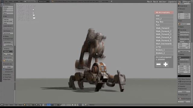Screen dimensions: 193x108
Task: Play the Walk_backwards animation
Action: pos(164,44)
